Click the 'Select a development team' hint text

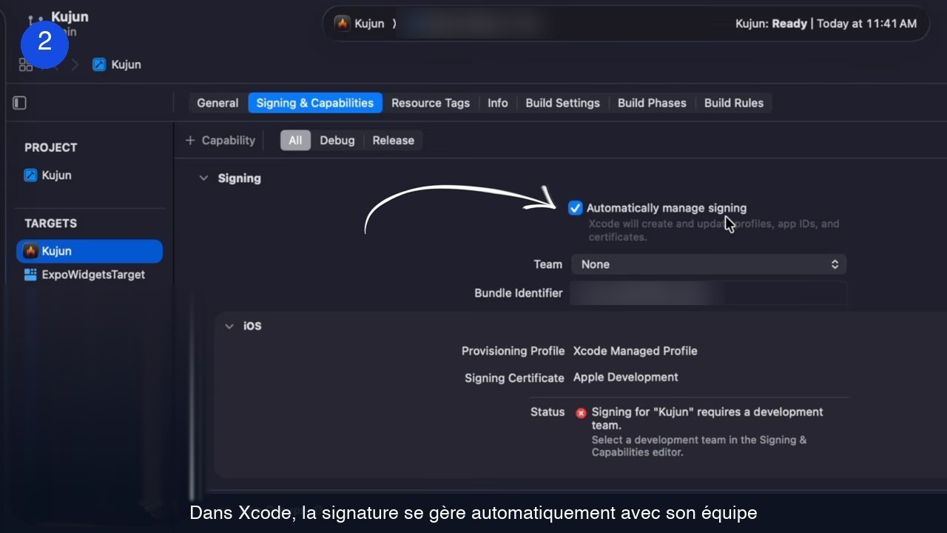point(699,446)
